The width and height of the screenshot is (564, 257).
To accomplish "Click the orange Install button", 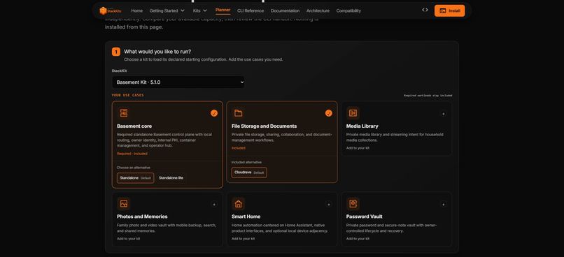I will tap(449, 10).
